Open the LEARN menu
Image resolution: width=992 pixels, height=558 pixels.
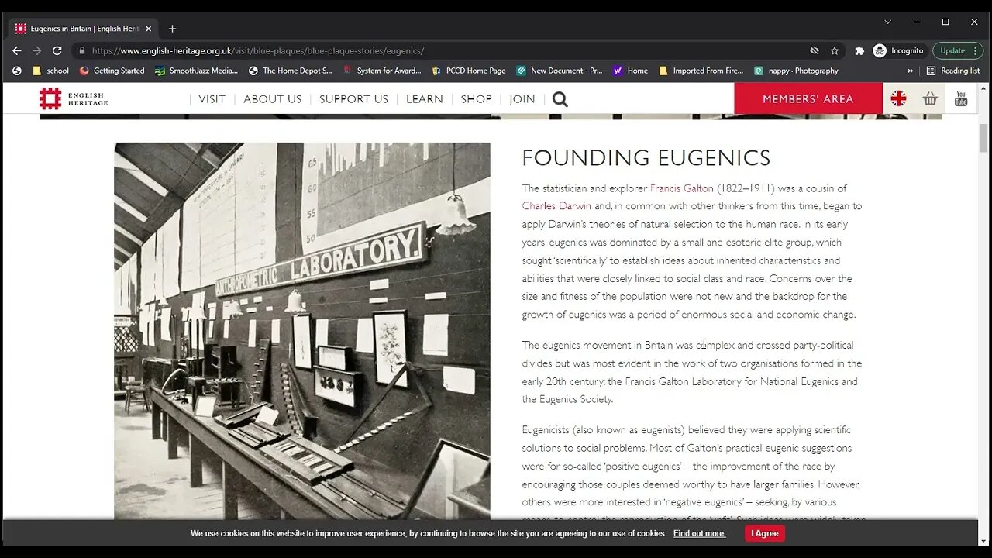click(425, 99)
